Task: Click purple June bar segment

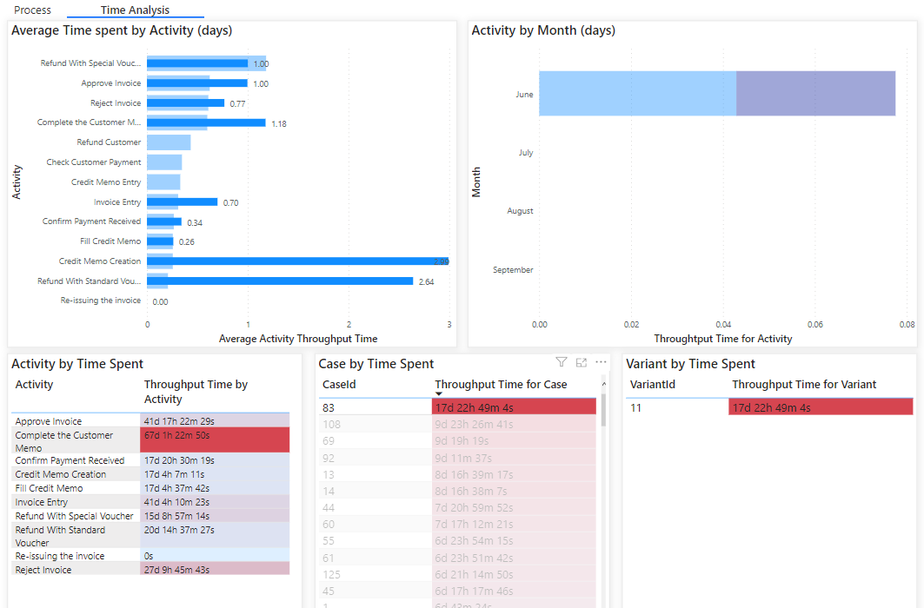Action: point(815,94)
